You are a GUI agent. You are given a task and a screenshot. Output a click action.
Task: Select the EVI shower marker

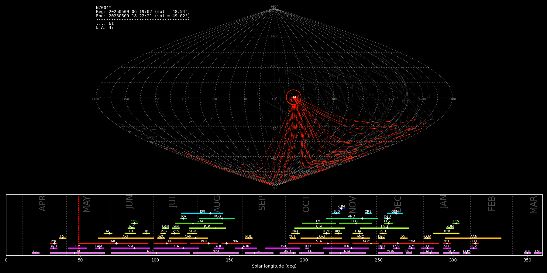click(x=538, y=253)
